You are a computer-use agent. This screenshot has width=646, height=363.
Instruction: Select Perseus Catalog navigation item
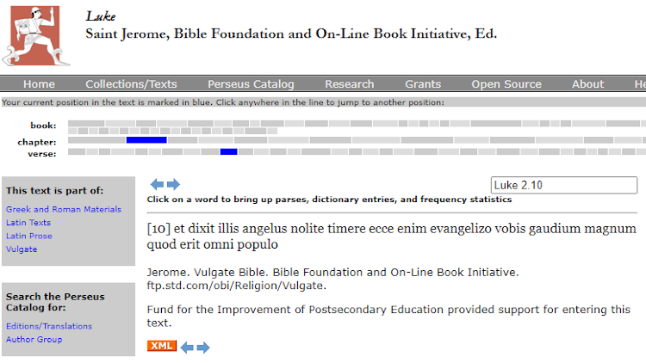[x=251, y=84]
